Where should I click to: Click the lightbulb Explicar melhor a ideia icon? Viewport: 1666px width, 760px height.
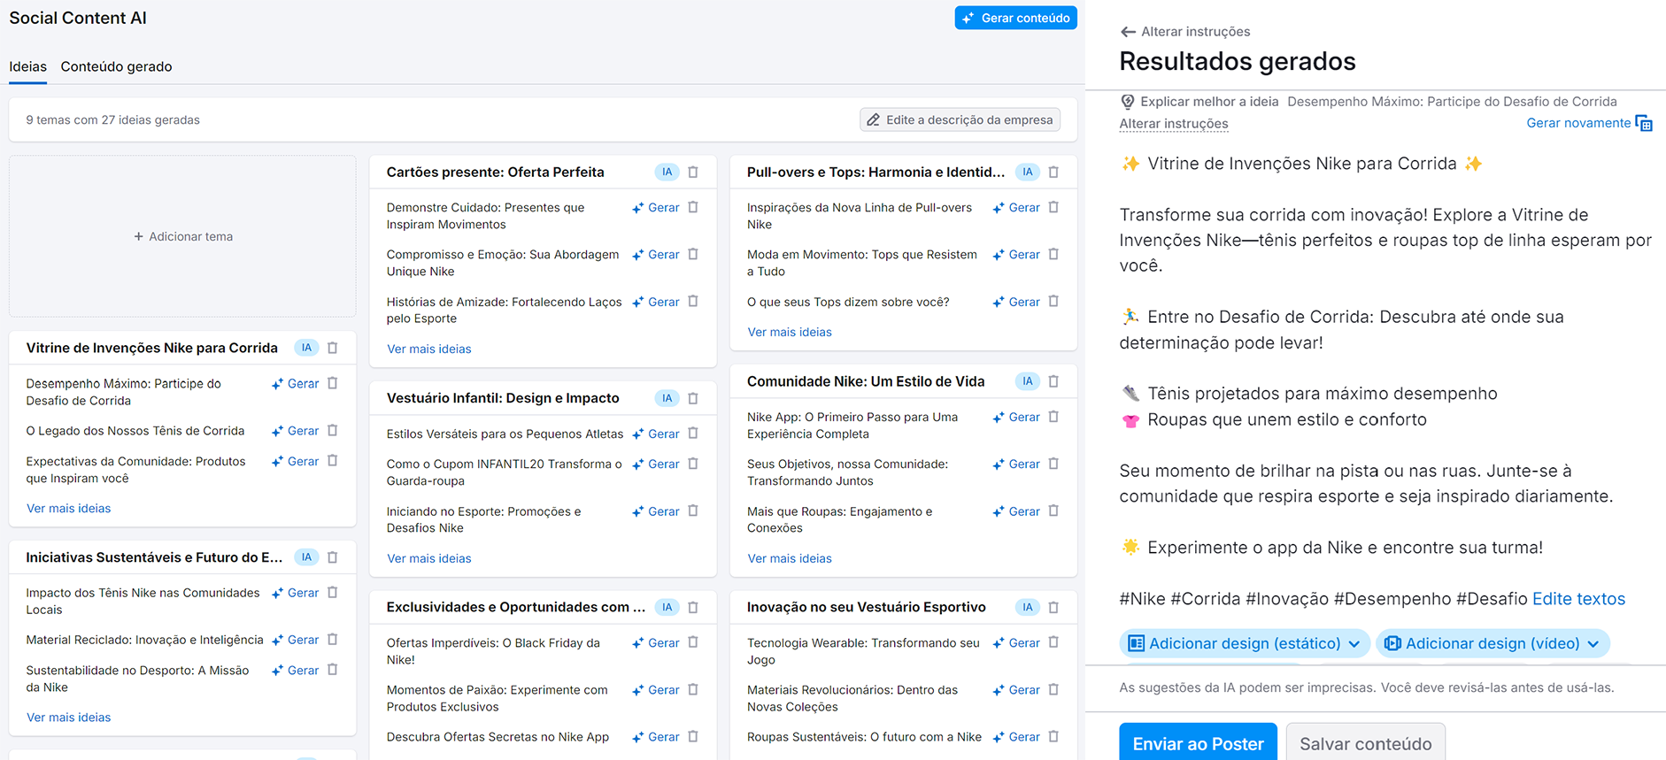tap(1127, 102)
